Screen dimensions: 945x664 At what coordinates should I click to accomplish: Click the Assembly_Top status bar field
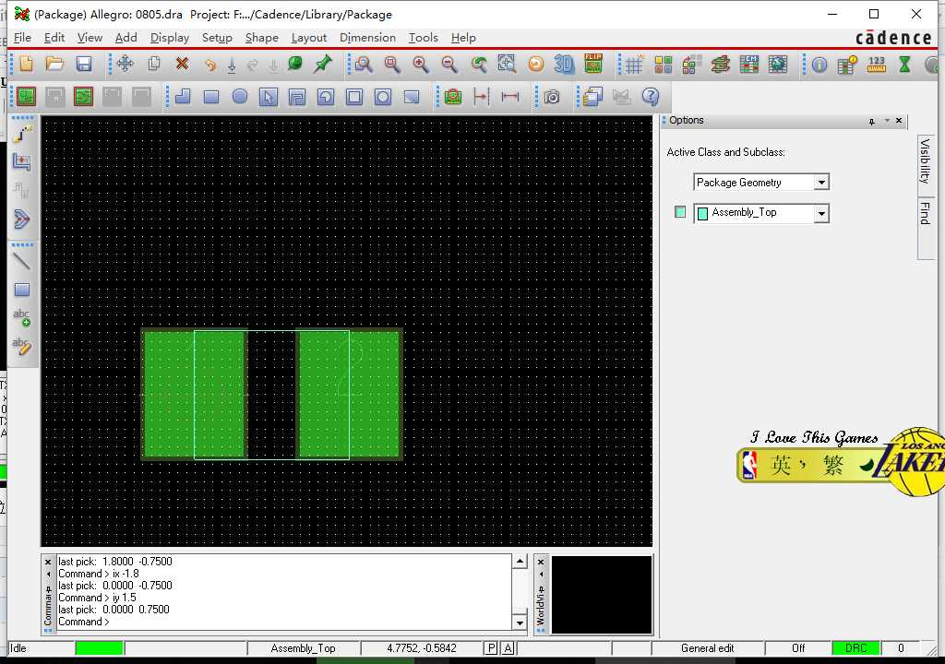303,648
